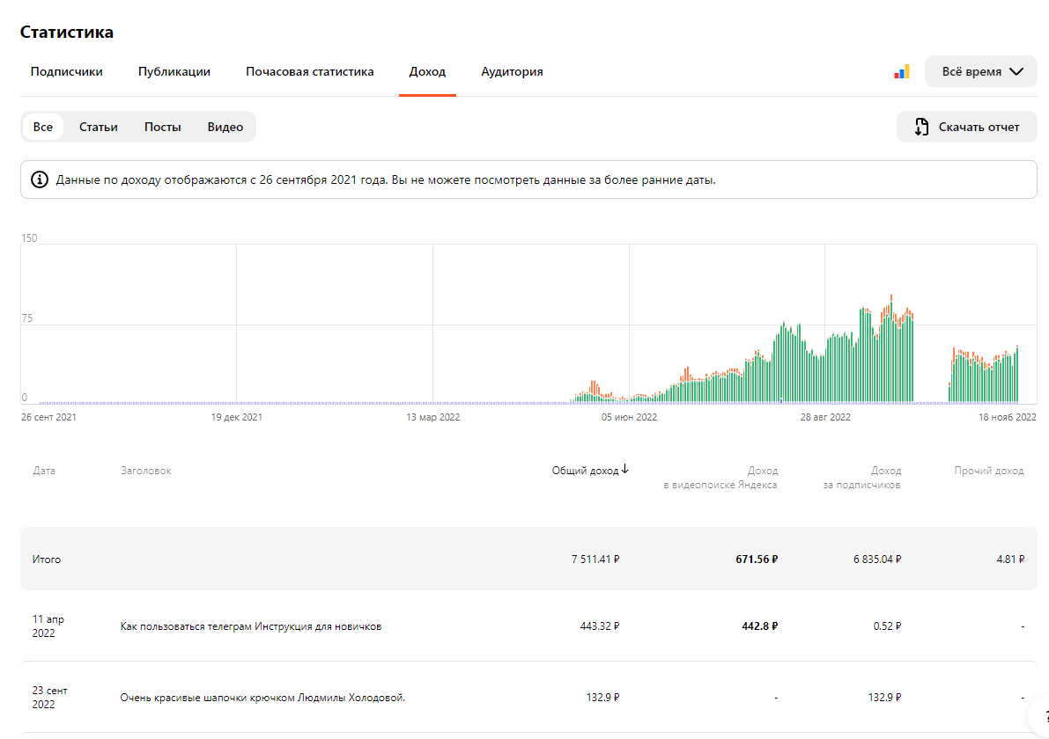Click the other income total 4.81 ₽

pyautogui.click(x=1010, y=560)
